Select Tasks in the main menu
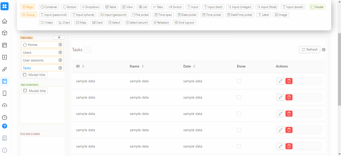Screen dimensions: 341x156 pyautogui.click(x=27, y=68)
